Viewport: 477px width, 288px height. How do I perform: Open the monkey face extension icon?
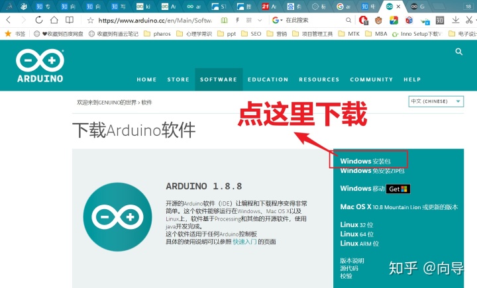click(x=378, y=21)
